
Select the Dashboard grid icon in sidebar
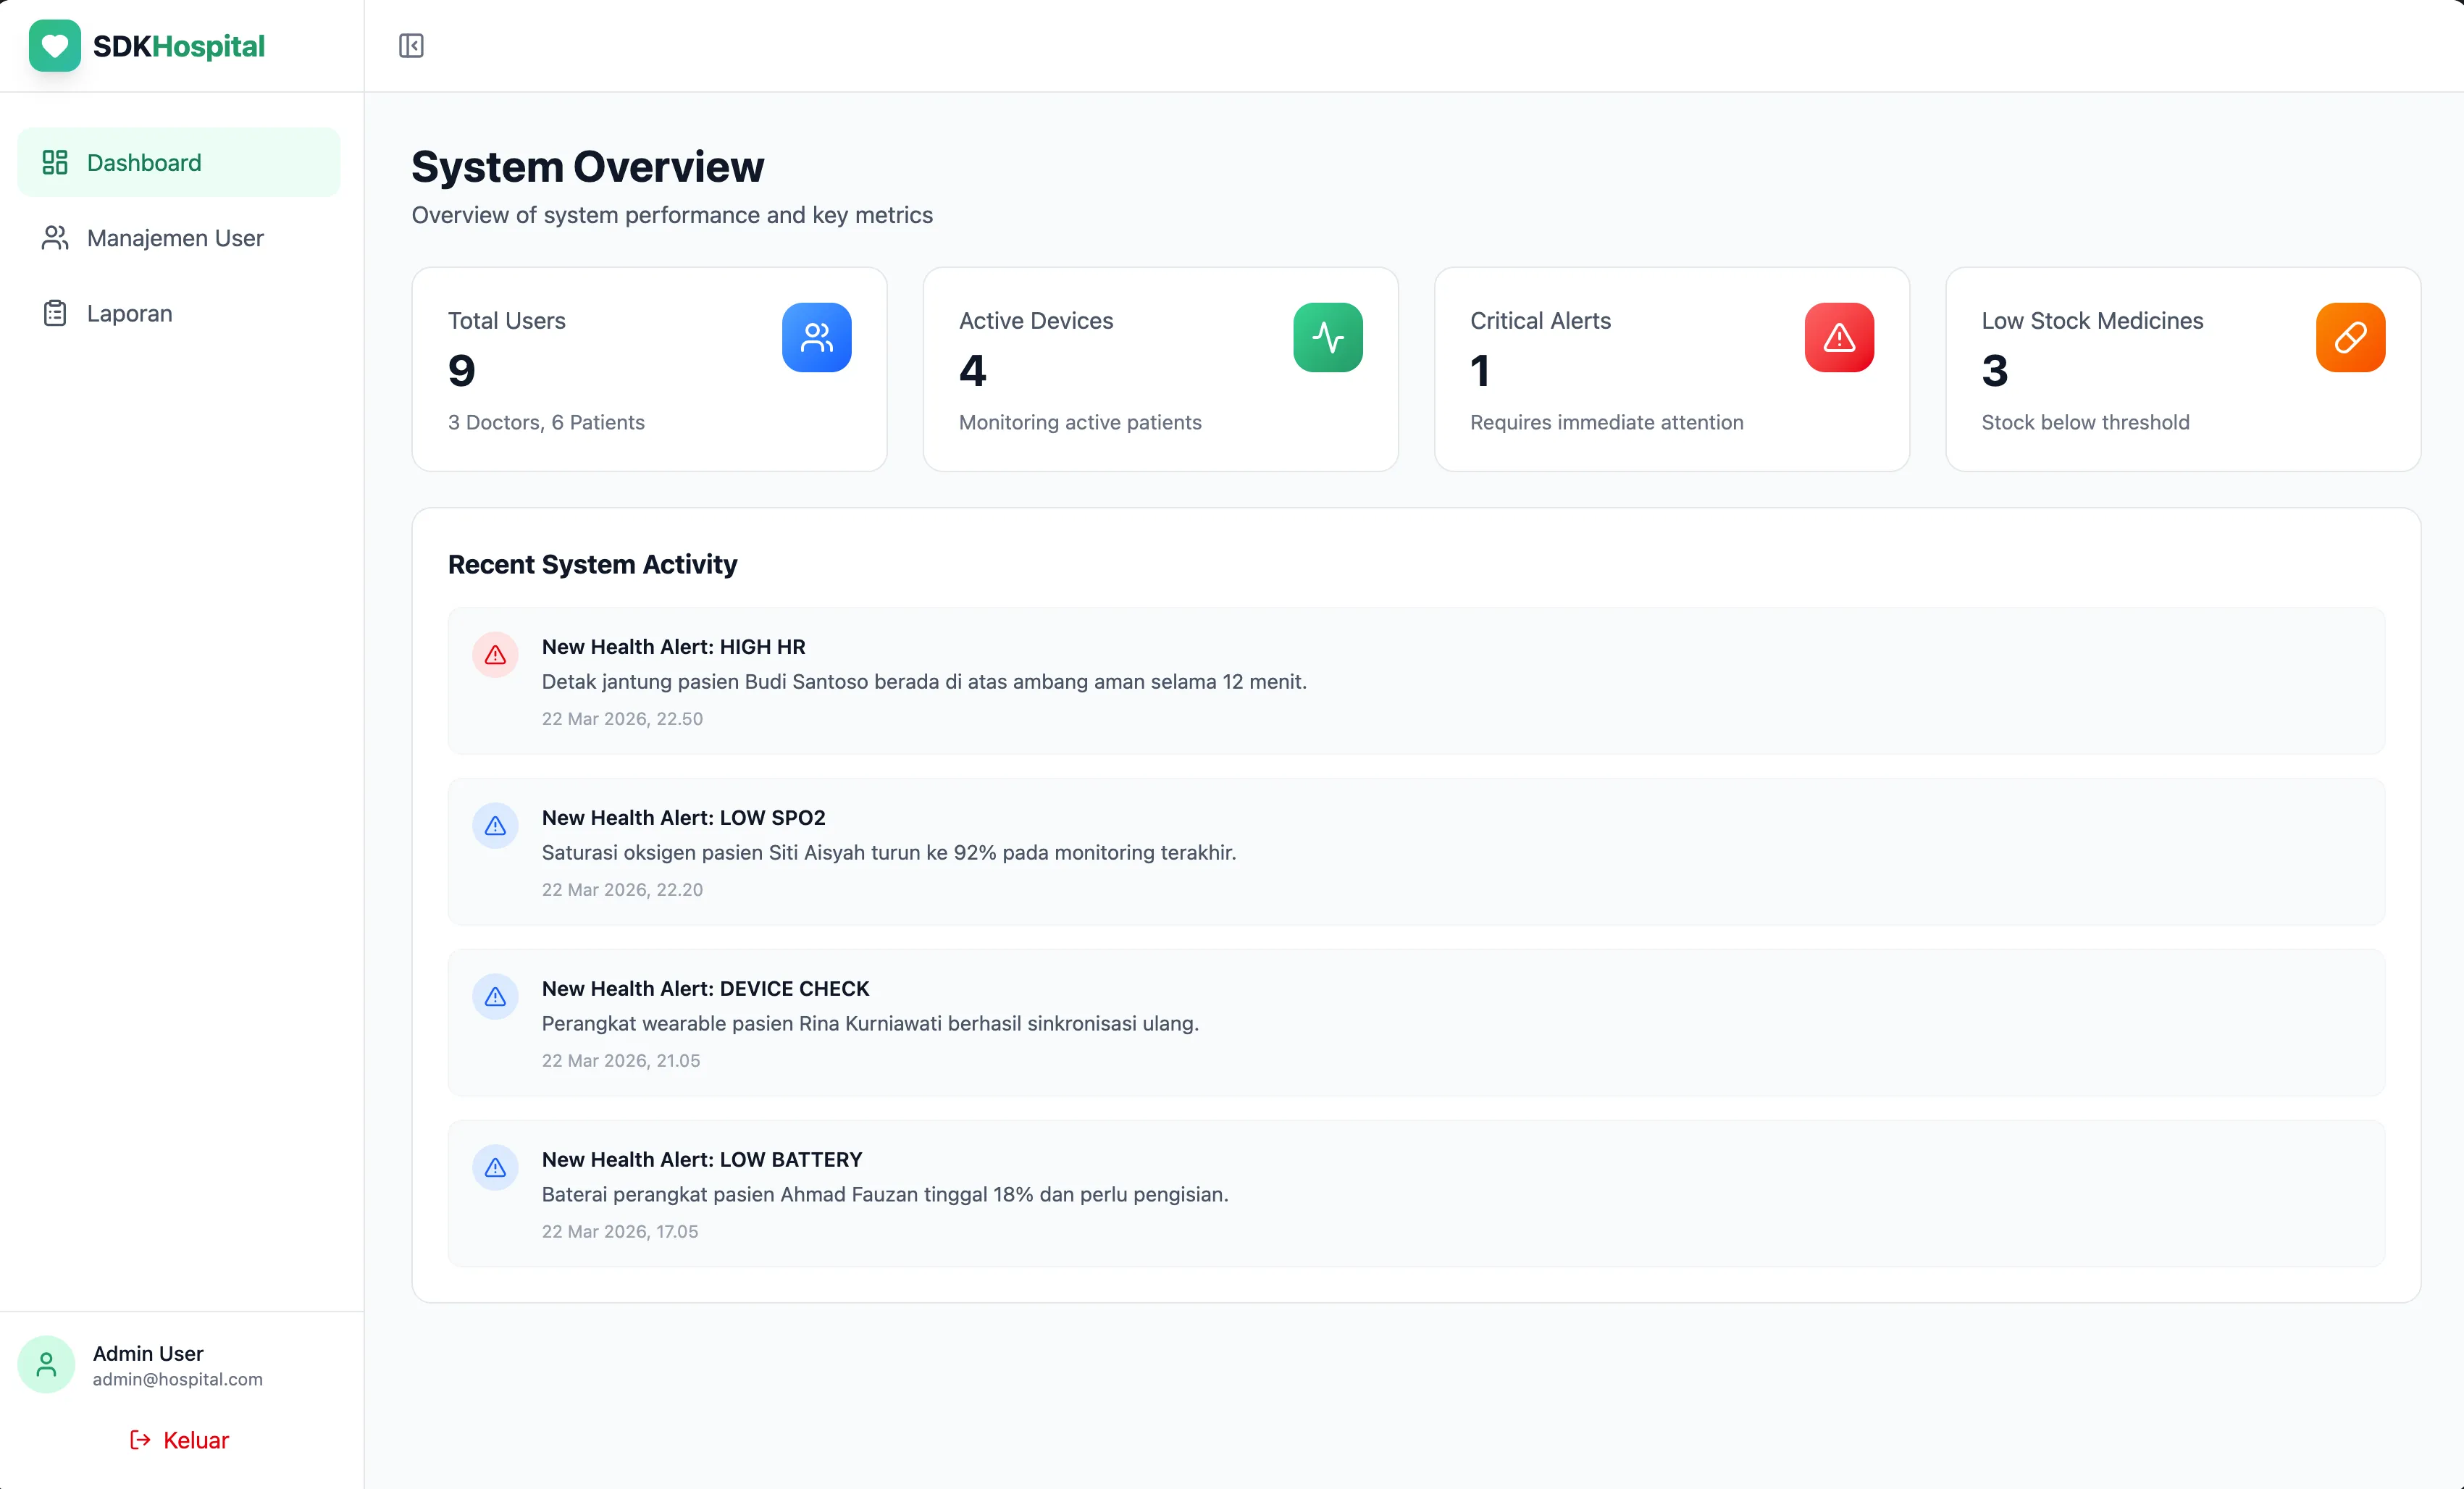(55, 161)
